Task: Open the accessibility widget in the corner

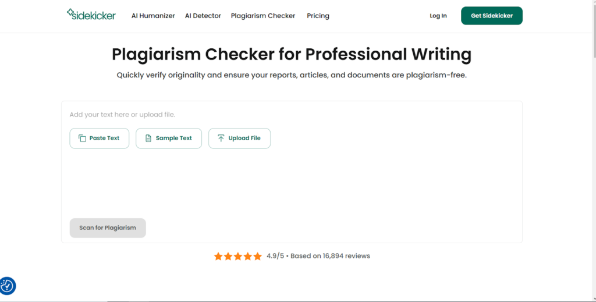Action: [x=8, y=286]
